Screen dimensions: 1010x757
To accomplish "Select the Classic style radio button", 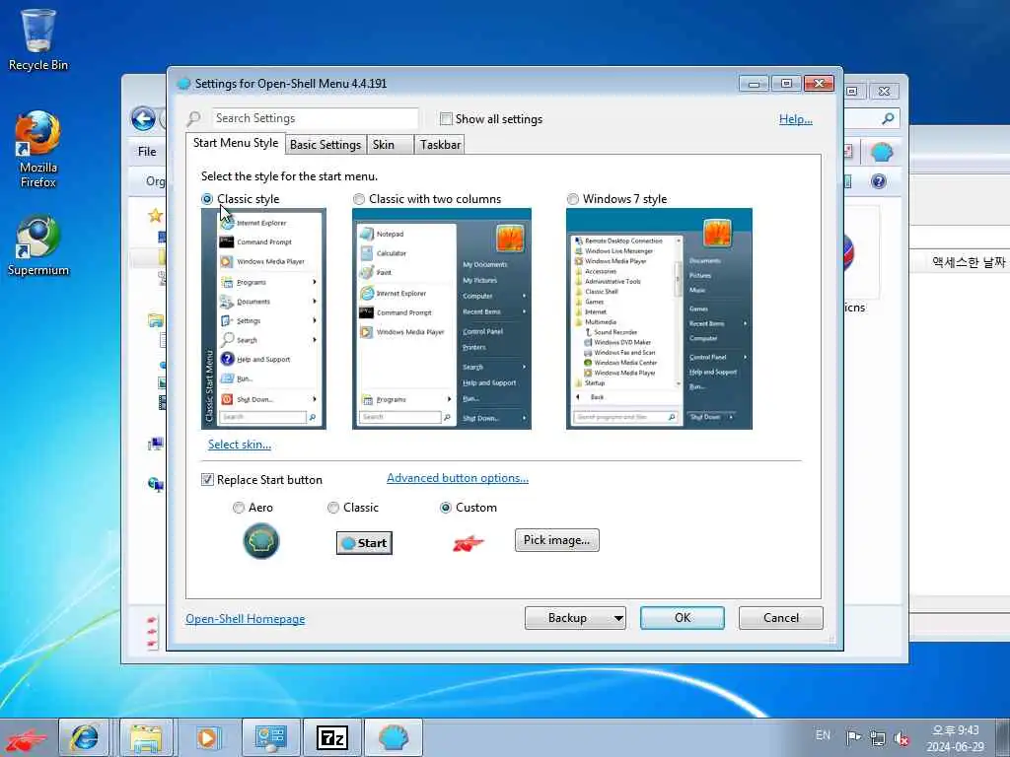I will pyautogui.click(x=207, y=199).
